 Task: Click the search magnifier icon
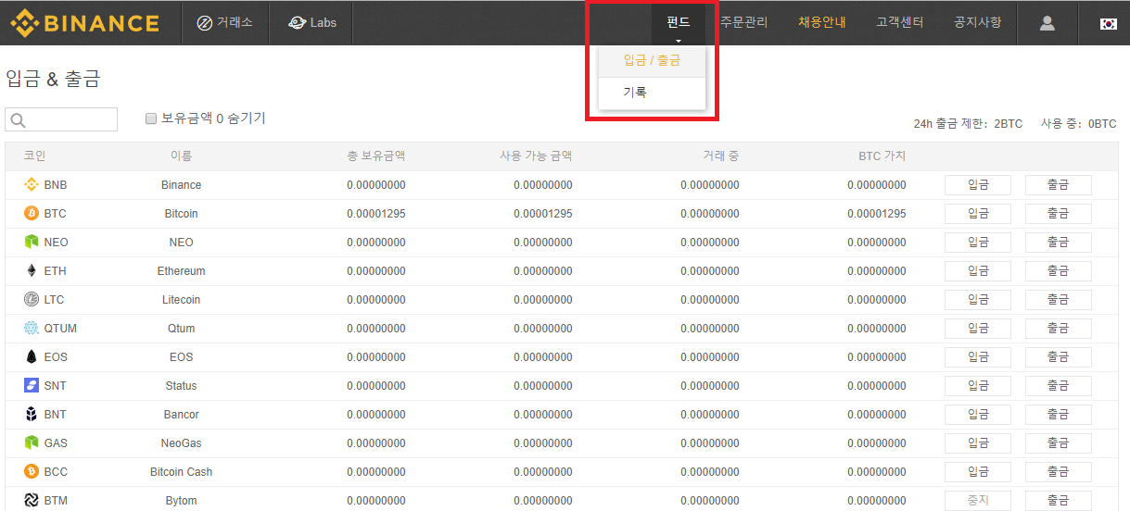click(18, 120)
